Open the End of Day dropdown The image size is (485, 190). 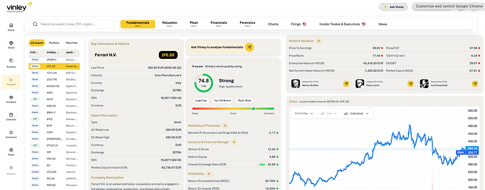click(x=304, y=114)
